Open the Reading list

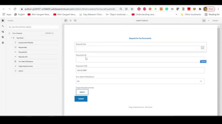(212, 14)
